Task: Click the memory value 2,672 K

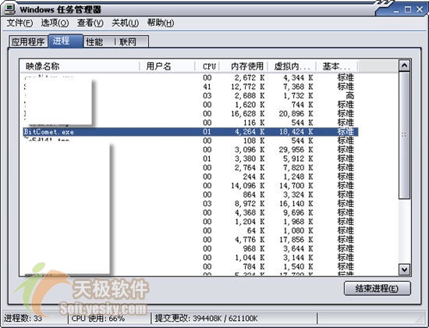Action: click(x=250, y=78)
